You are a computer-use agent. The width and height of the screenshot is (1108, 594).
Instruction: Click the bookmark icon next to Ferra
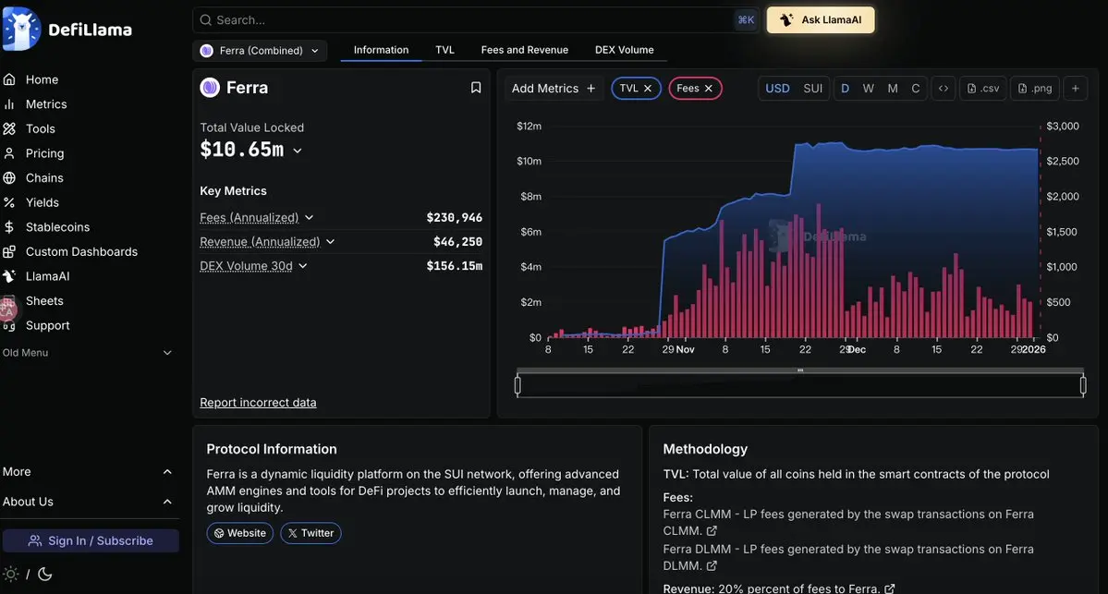click(x=476, y=88)
